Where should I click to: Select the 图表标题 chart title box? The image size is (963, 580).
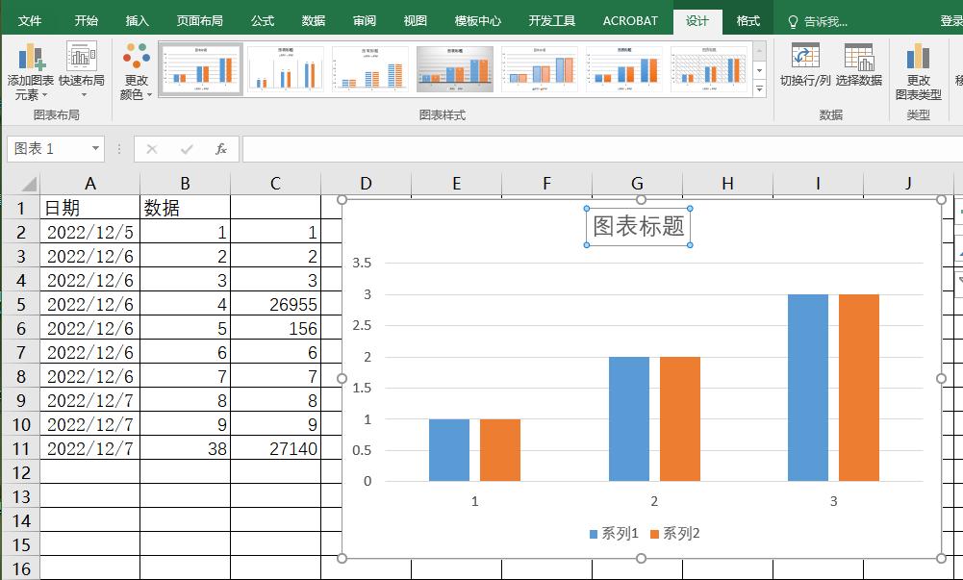tap(639, 226)
